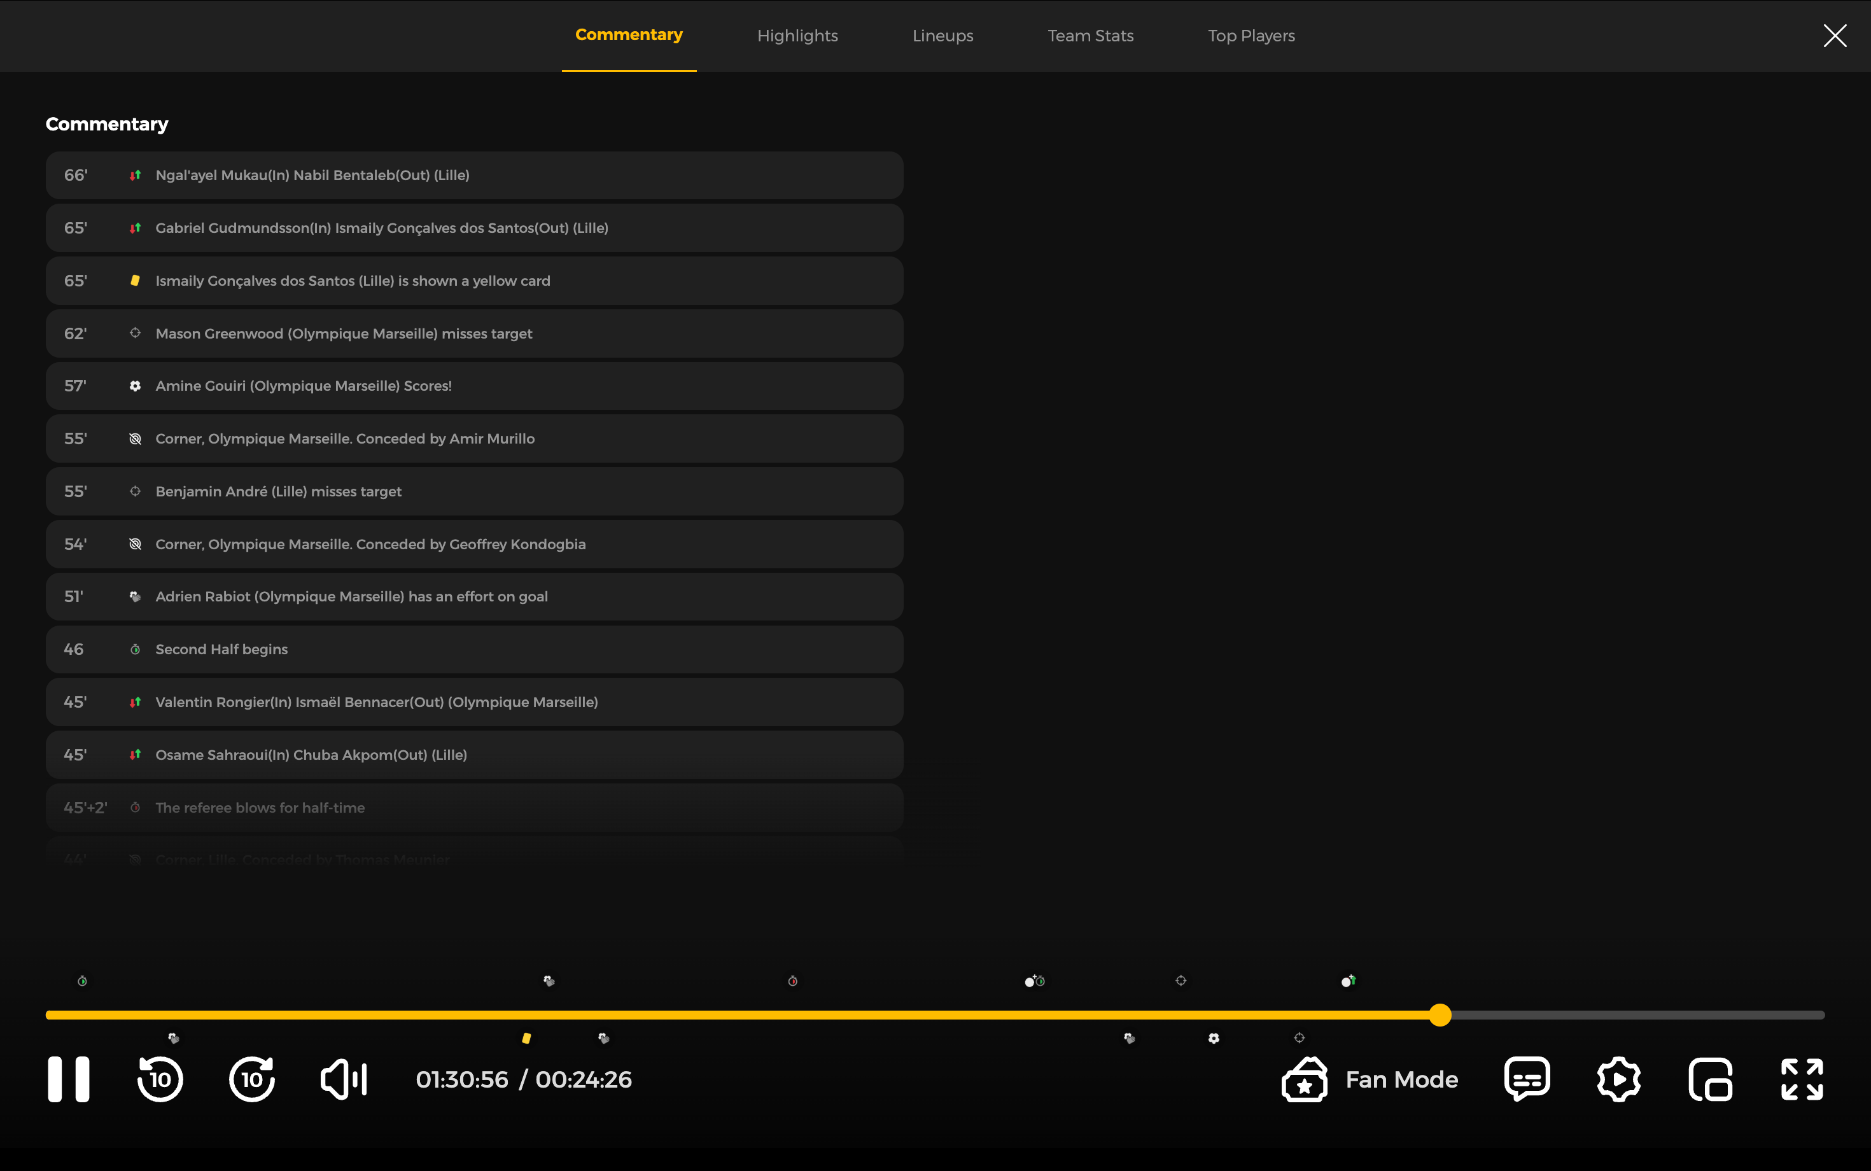This screenshot has height=1171, width=1871.
Task: Click the green stopwatch kickoff marker at timeline start
Action: pos(82,981)
